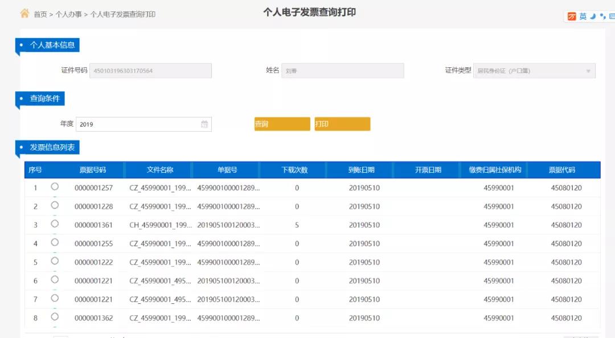Viewport: 615px width, 338px height.
Task: Click the orange 查询 button
Action: [x=282, y=124]
